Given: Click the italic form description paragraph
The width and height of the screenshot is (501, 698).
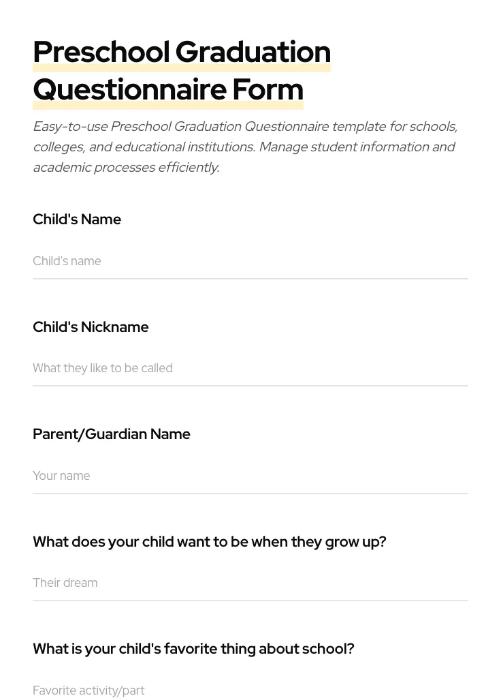Looking at the screenshot, I should pyautogui.click(x=245, y=147).
